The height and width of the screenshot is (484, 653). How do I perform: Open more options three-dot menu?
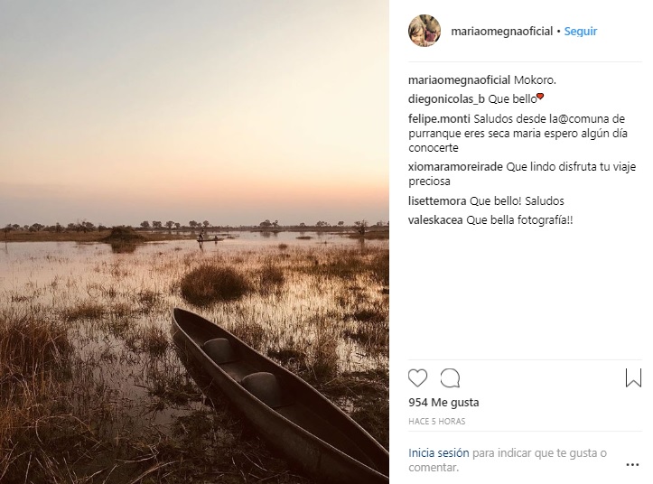point(631,462)
